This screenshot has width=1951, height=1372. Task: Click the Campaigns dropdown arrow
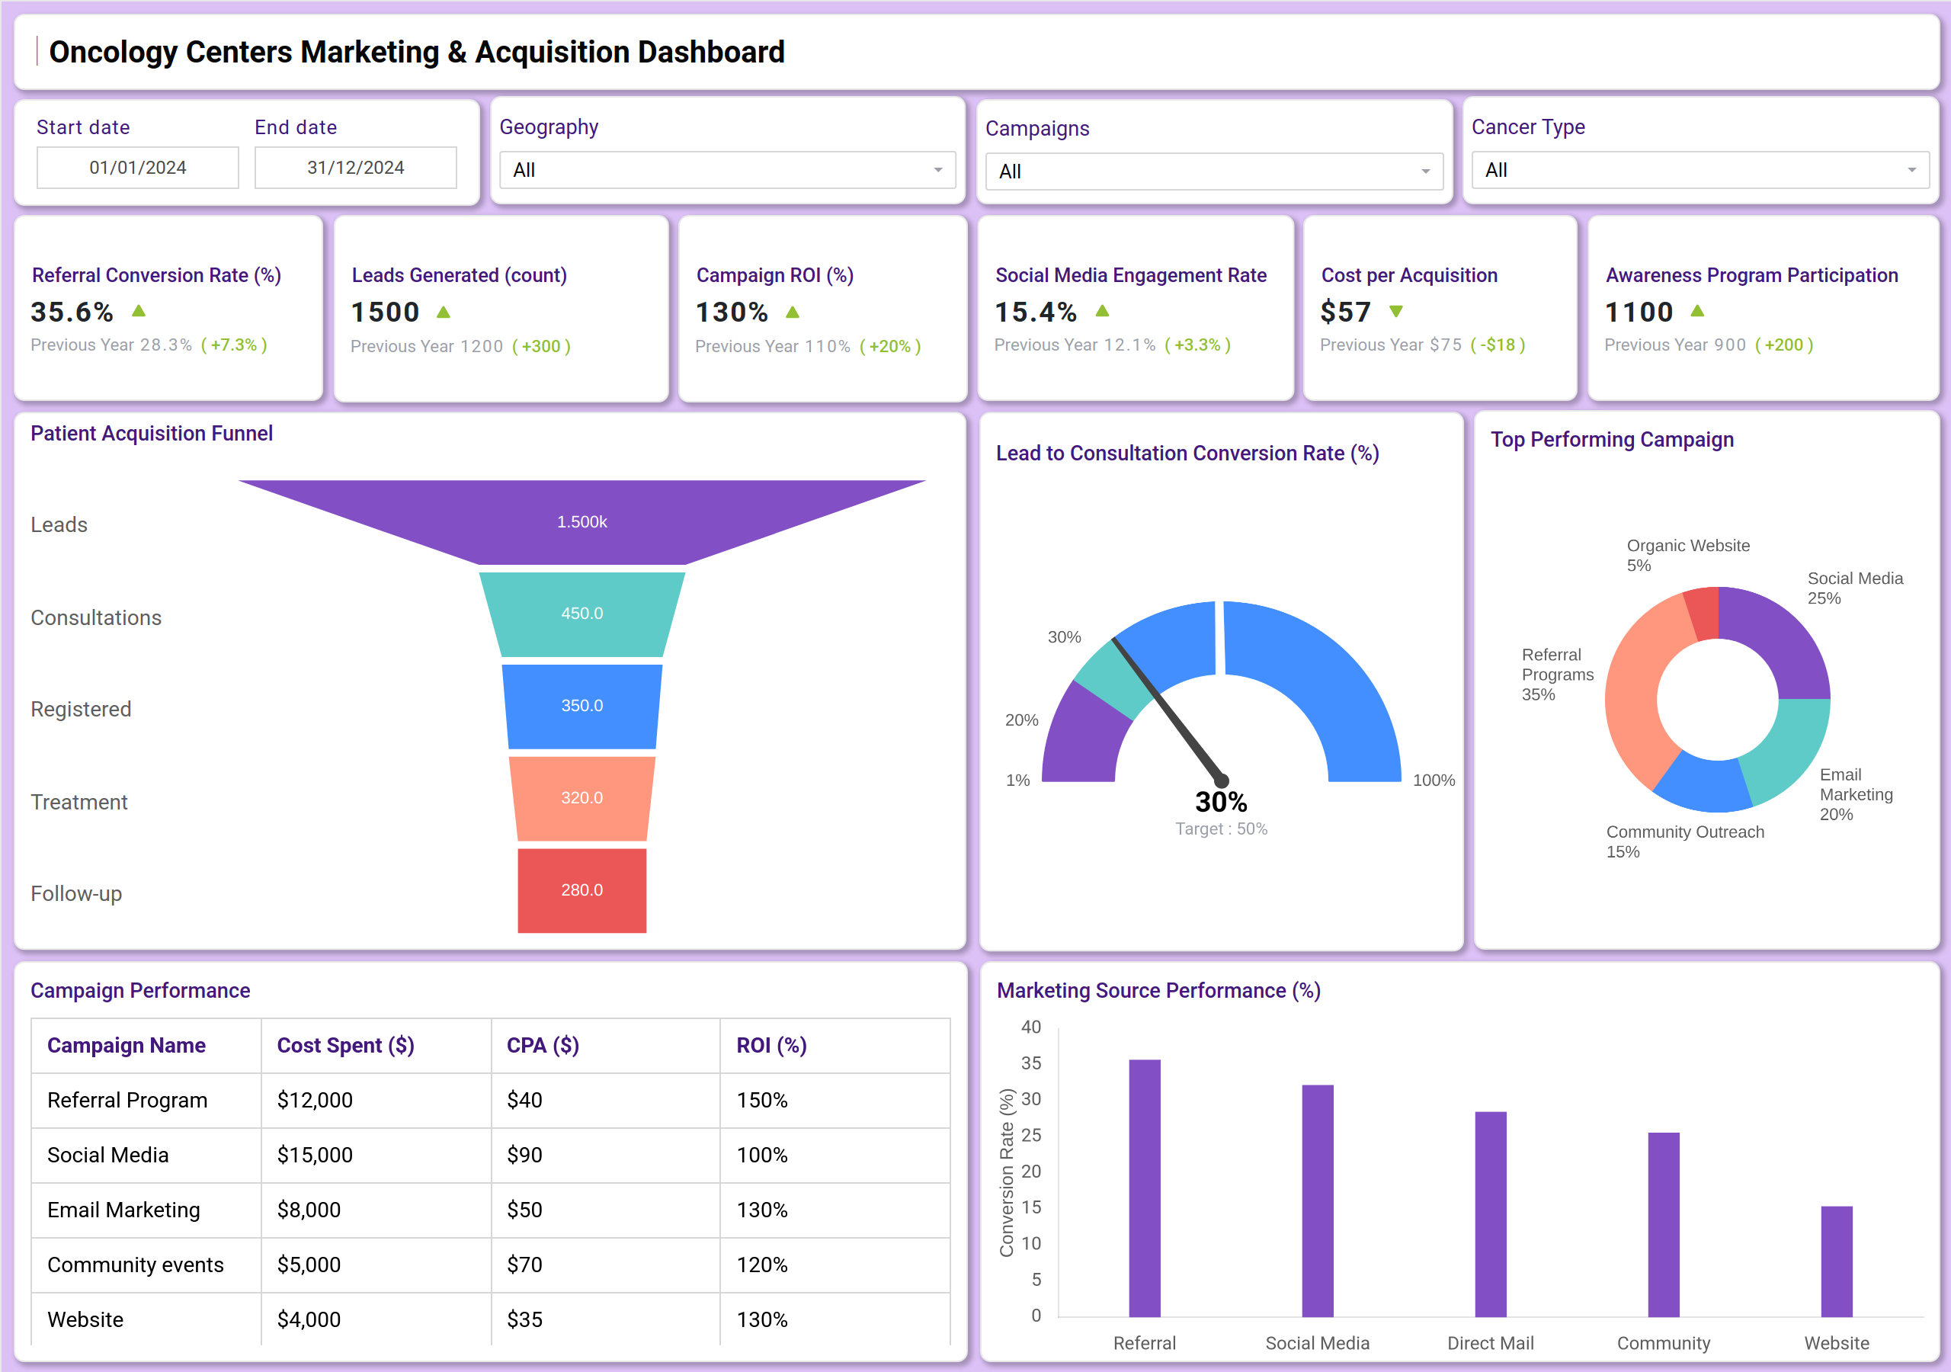pos(1425,171)
